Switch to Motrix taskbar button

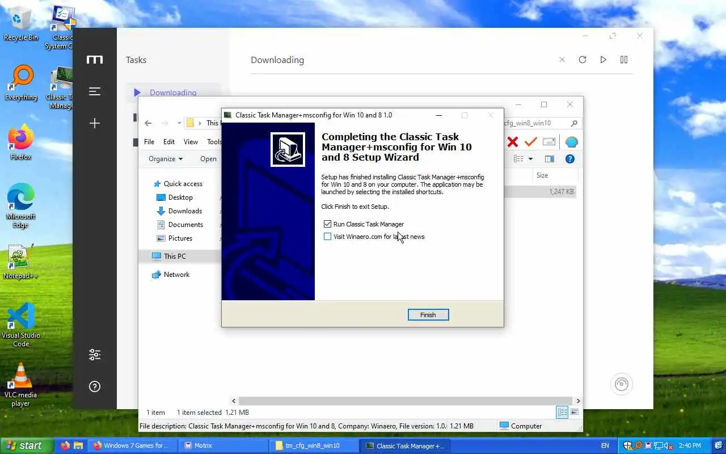coord(222,445)
